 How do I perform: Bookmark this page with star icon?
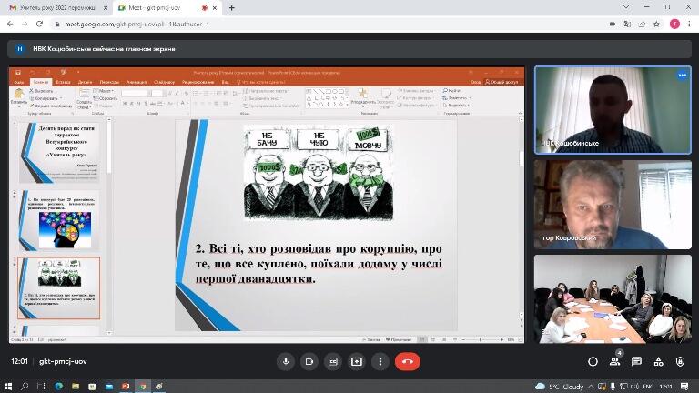pyautogui.click(x=656, y=24)
